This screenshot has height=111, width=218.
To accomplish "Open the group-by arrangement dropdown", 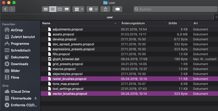I will click(78, 9).
